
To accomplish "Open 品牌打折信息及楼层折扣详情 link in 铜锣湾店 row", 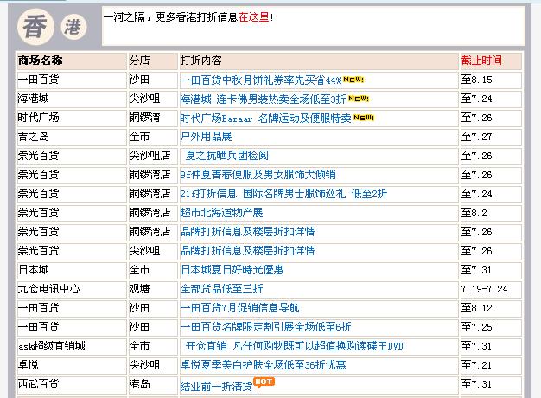I will click(x=248, y=232).
